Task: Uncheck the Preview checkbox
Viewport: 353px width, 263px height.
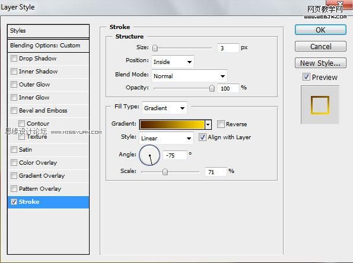Action: [306, 77]
